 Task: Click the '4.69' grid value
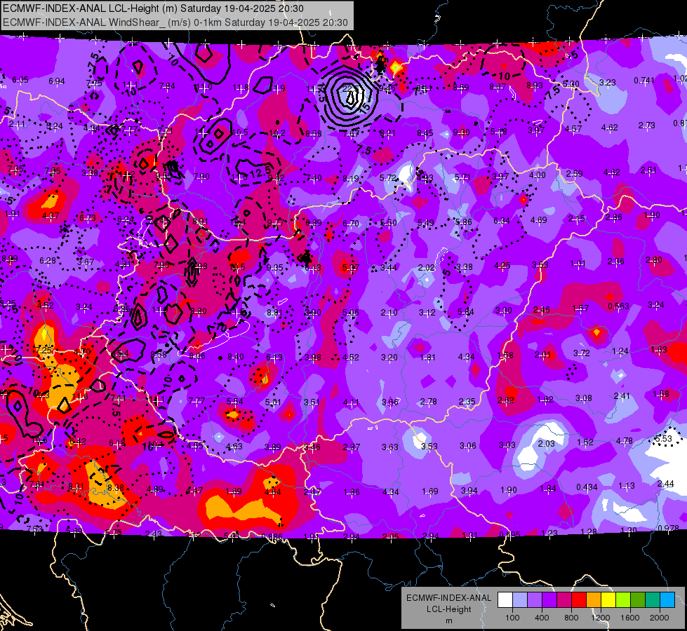coord(538,220)
